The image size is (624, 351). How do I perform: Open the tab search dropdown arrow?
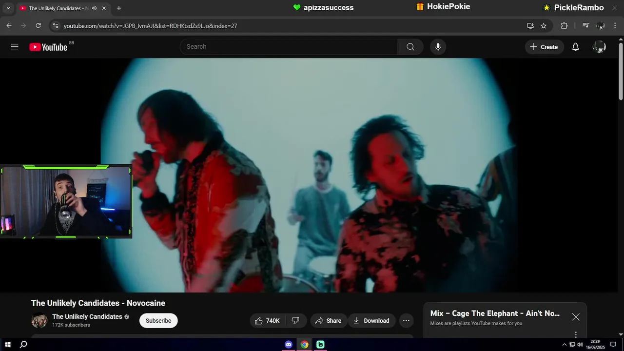pos(8,8)
